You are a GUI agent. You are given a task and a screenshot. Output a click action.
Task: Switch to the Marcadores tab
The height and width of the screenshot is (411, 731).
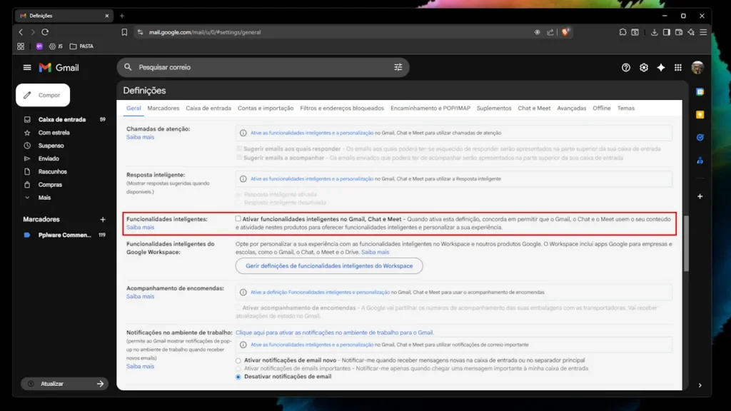click(x=163, y=108)
